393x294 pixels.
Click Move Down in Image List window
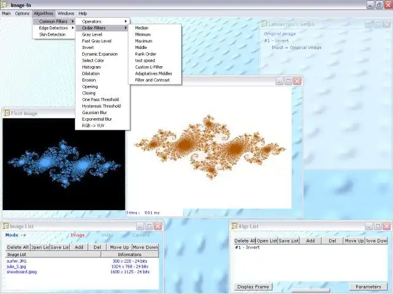(x=146, y=247)
